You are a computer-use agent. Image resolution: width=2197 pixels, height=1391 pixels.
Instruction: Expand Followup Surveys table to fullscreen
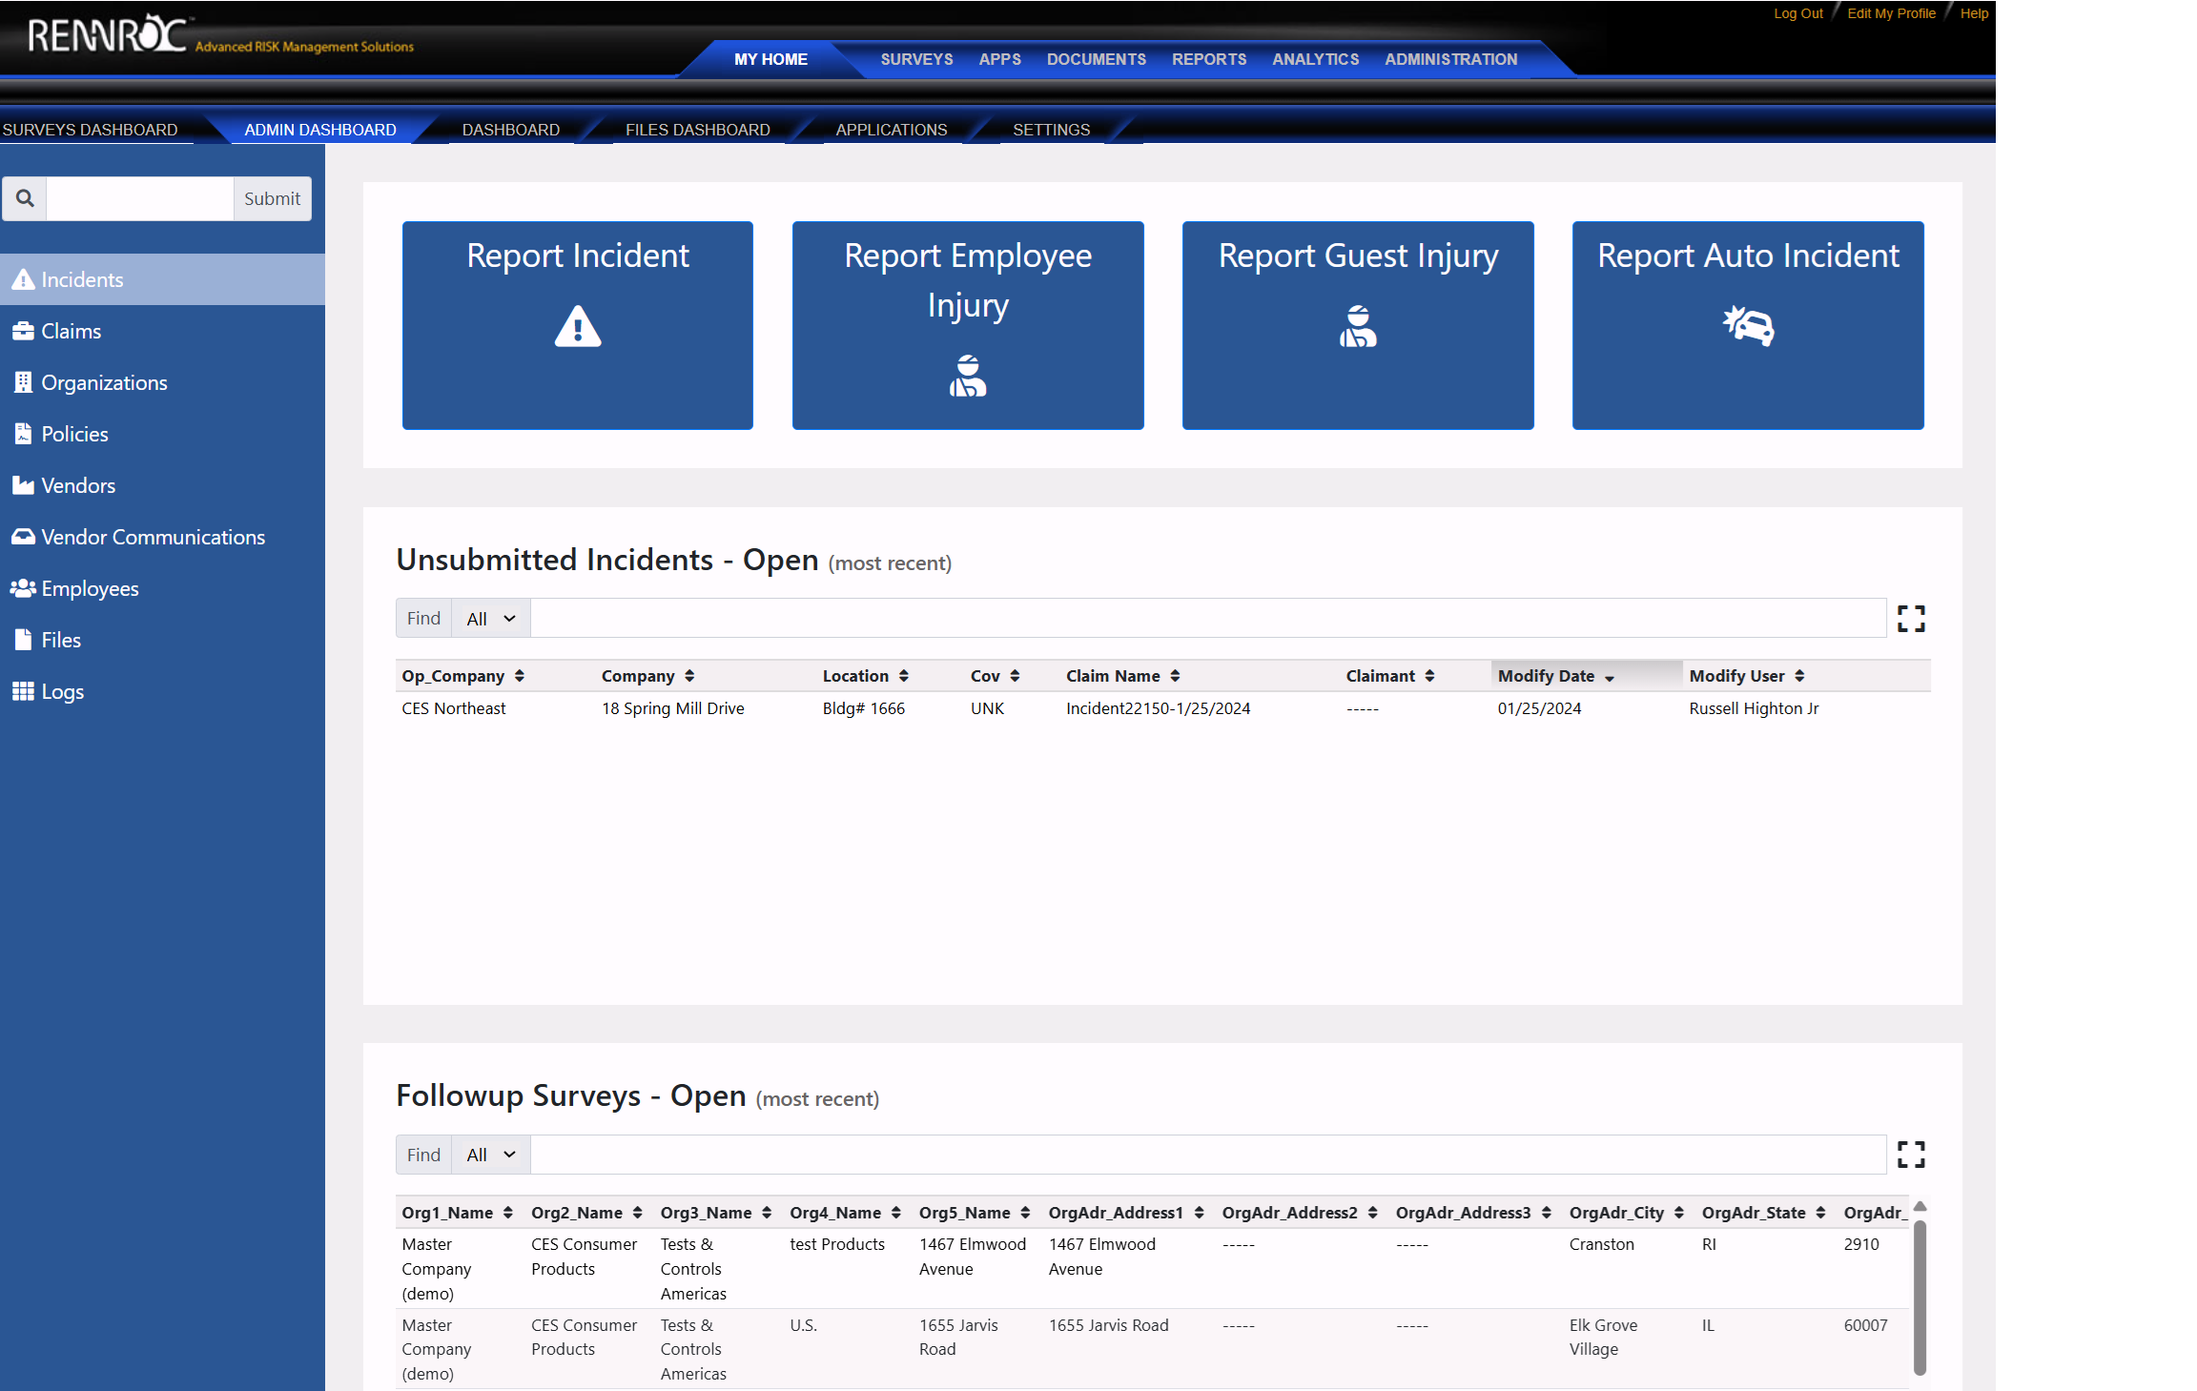1911,1155
